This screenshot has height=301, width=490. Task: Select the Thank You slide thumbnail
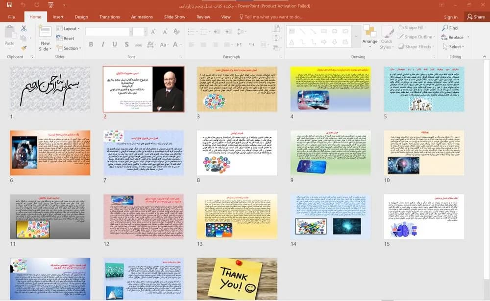237,279
